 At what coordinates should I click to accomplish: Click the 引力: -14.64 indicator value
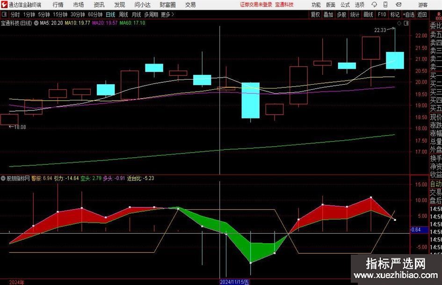coord(66,178)
